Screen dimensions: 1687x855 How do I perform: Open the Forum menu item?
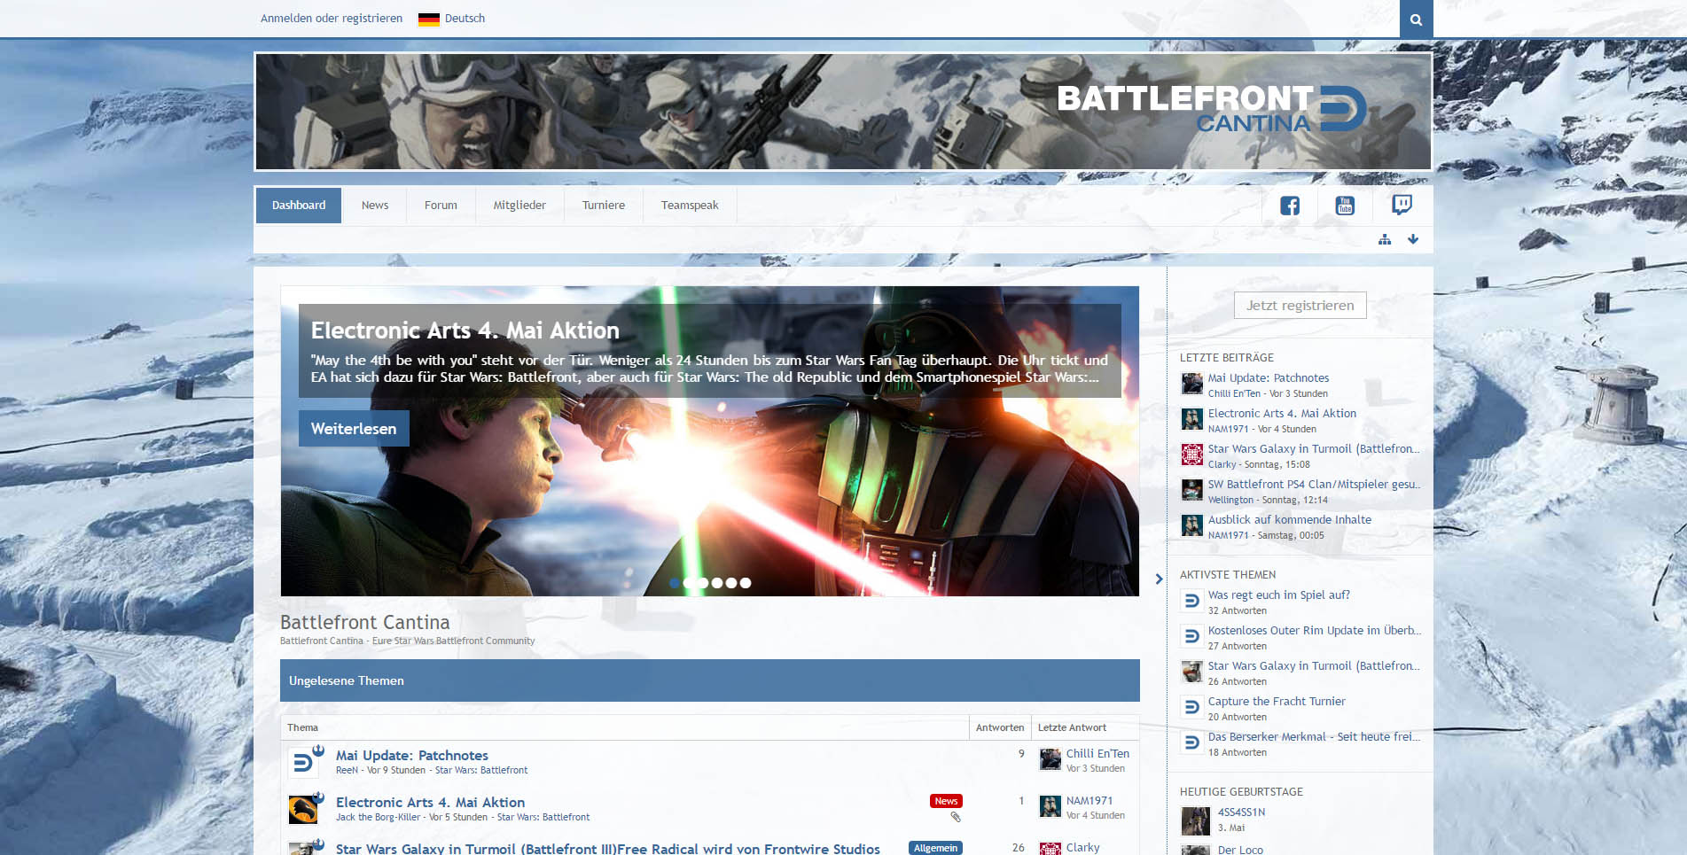tap(441, 206)
